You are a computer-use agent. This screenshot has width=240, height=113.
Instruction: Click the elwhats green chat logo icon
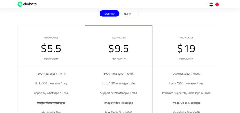20,4
